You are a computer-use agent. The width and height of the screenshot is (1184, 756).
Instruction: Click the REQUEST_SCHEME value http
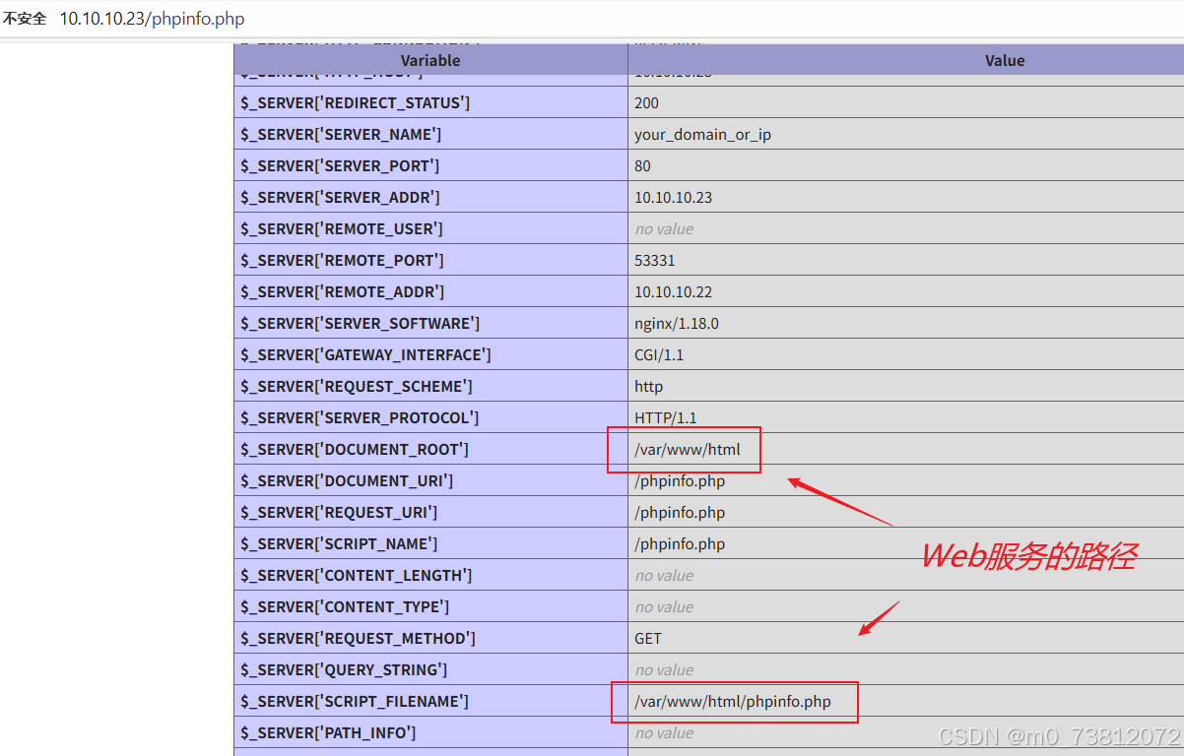[648, 386]
